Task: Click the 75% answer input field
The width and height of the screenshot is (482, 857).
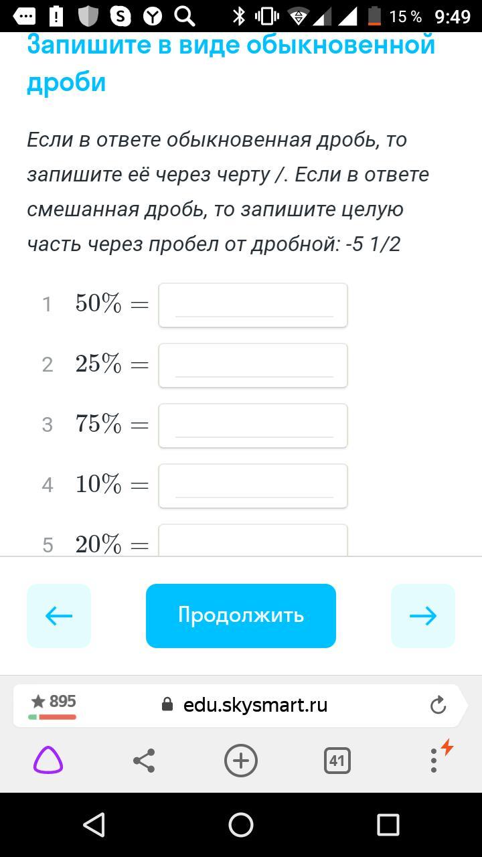Action: (253, 426)
